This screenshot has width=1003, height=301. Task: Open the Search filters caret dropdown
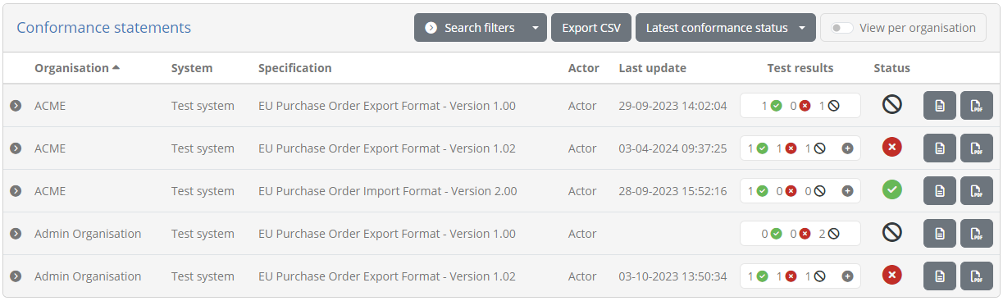tap(536, 28)
